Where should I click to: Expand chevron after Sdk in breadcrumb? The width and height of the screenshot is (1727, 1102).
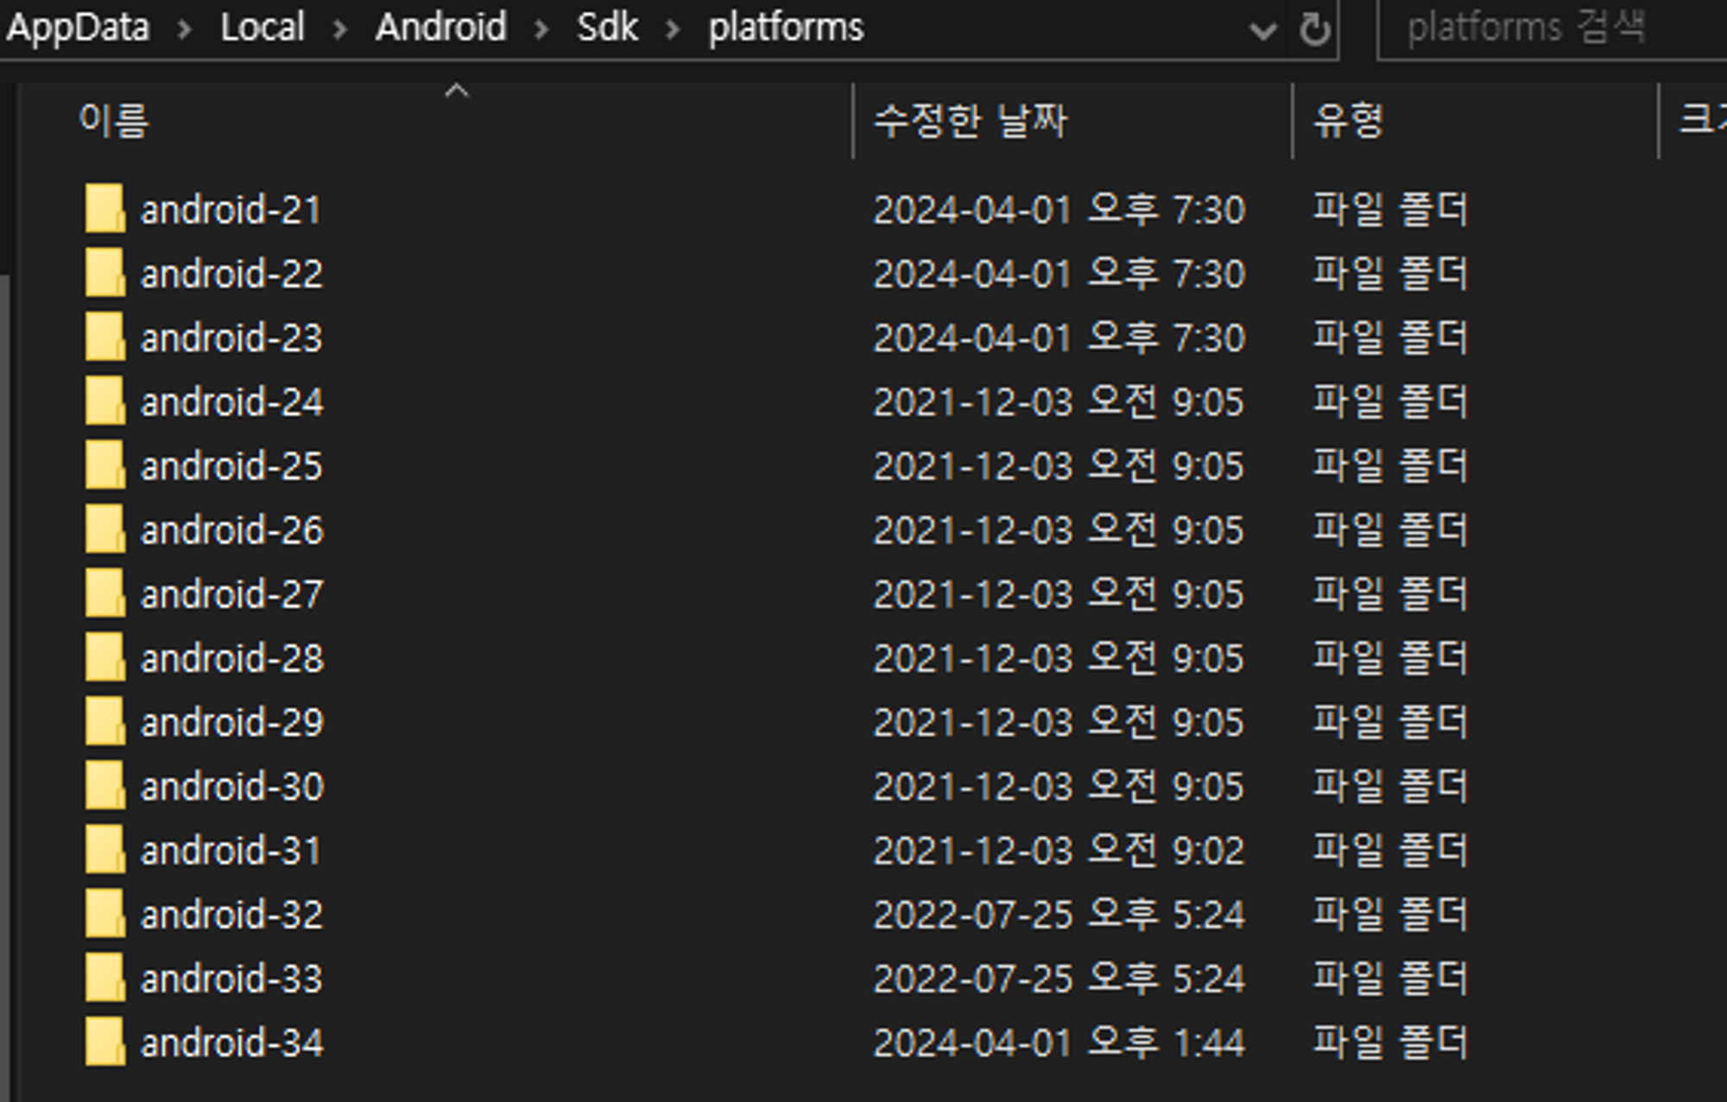tap(673, 29)
